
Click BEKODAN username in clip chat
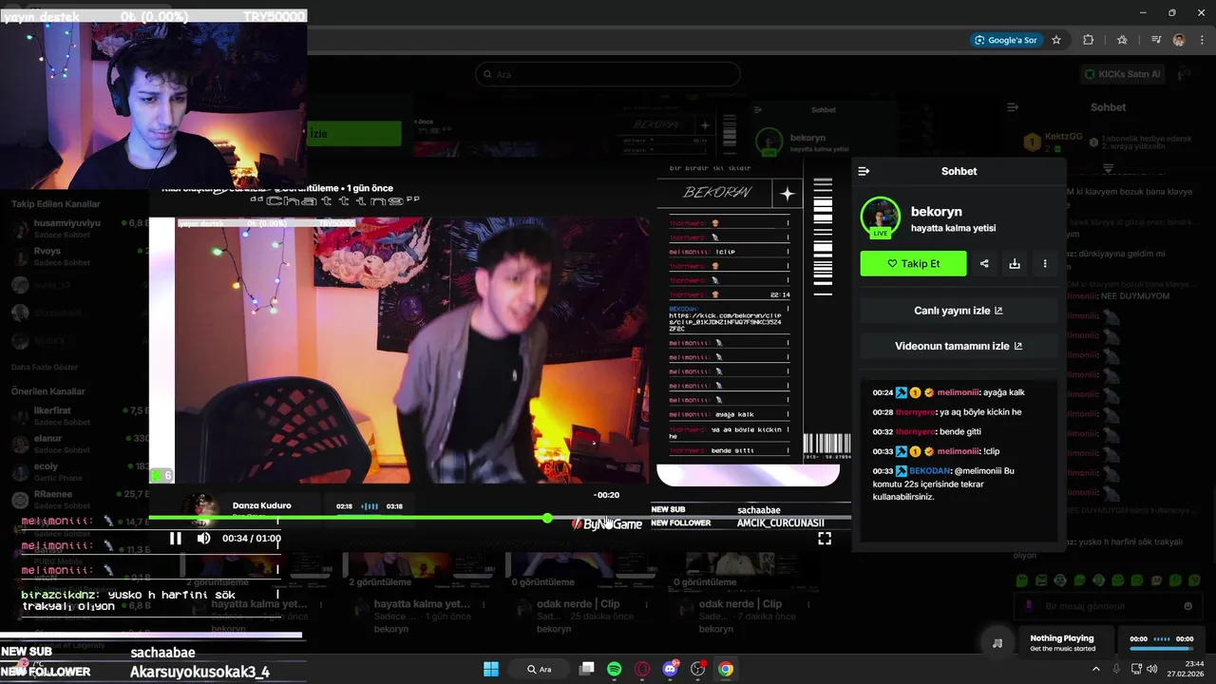pyautogui.click(x=929, y=470)
